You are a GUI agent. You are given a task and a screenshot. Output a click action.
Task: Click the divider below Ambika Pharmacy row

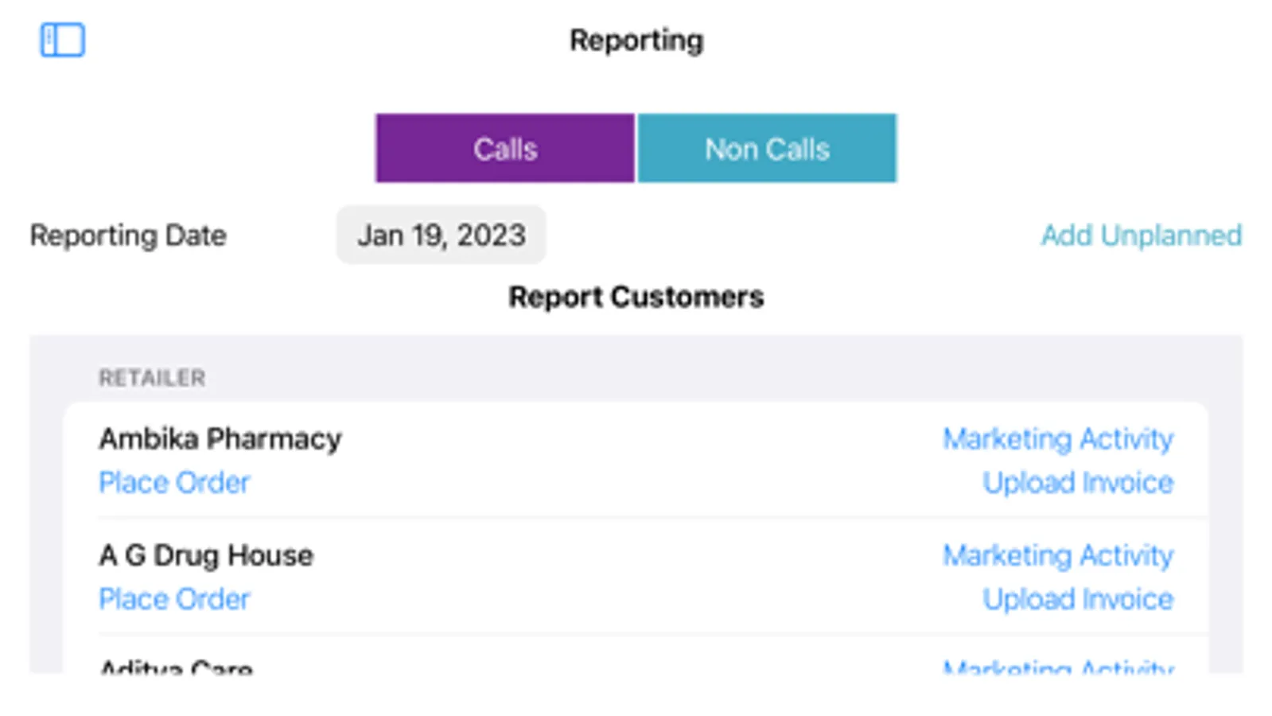(652, 518)
